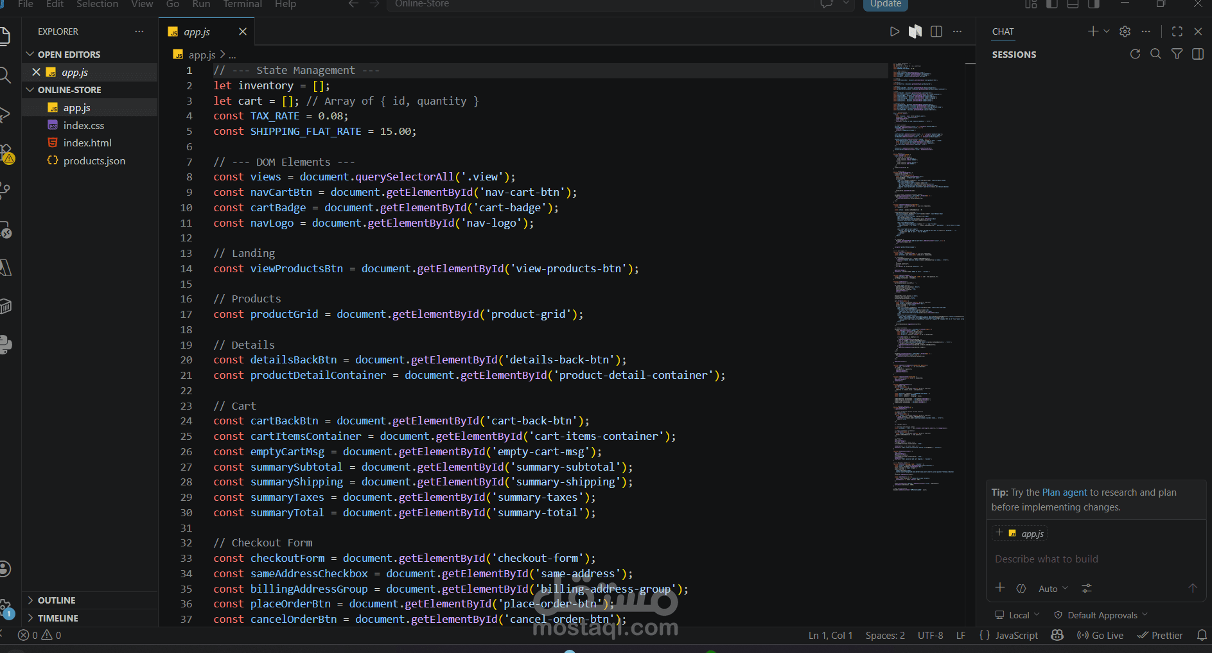This screenshot has width=1212, height=653.
Task: Open the Default Approvals dropdown
Action: [1102, 615]
